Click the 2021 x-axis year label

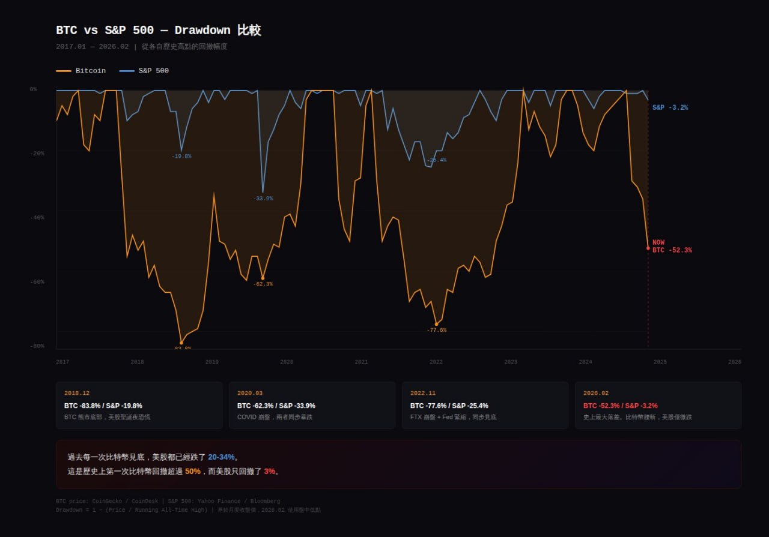coord(361,362)
